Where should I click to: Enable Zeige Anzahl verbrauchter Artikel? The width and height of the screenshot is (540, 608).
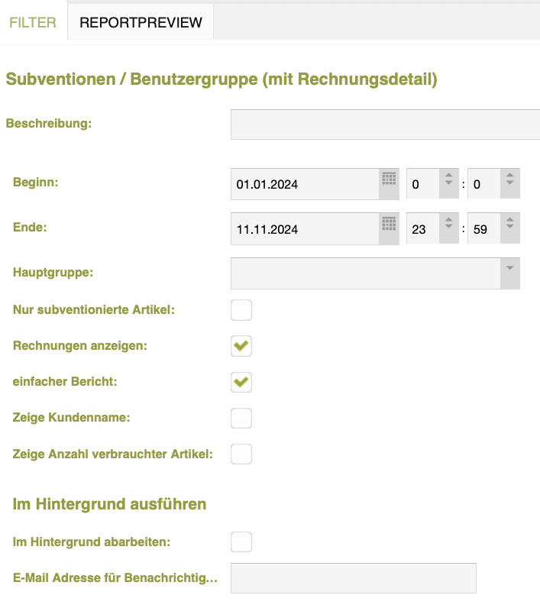[241, 454]
